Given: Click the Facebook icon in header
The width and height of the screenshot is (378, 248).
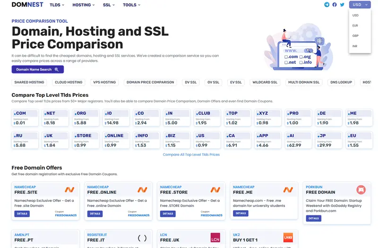Looking at the screenshot, I should pyautogui.click(x=335, y=5).
